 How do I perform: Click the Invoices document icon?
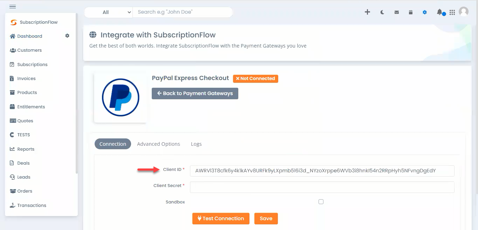point(12,79)
